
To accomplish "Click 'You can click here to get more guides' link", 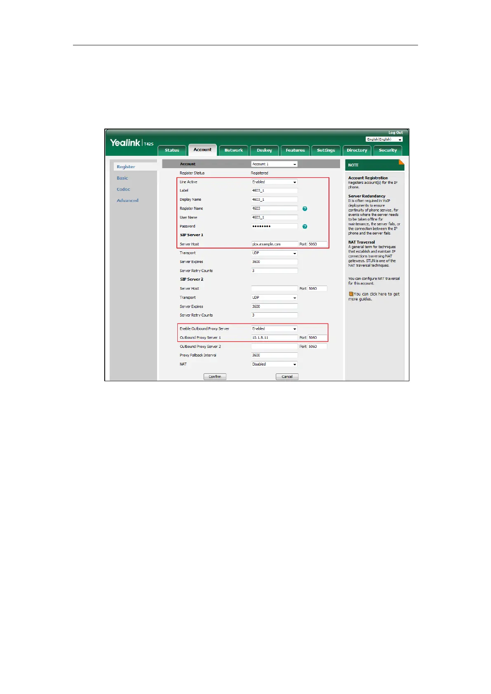I will (x=374, y=296).
